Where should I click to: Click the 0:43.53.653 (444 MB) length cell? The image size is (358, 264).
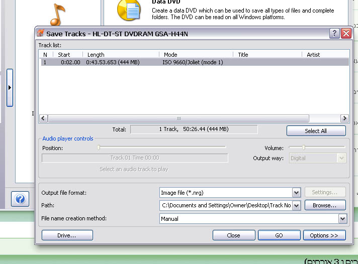coord(113,62)
